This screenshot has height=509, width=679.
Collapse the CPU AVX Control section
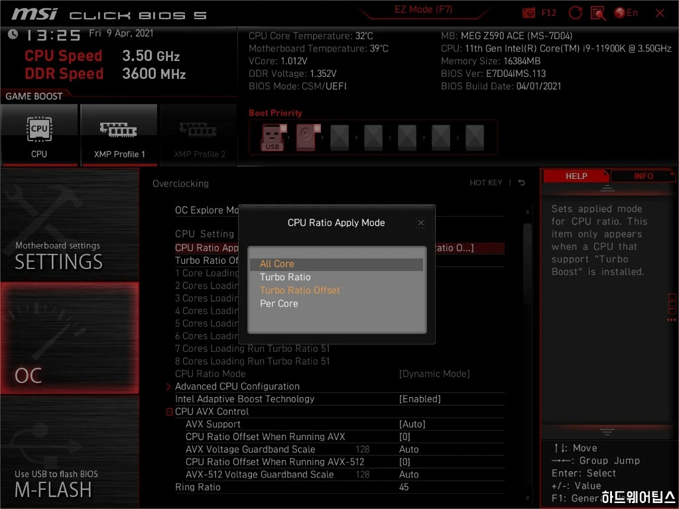170,412
